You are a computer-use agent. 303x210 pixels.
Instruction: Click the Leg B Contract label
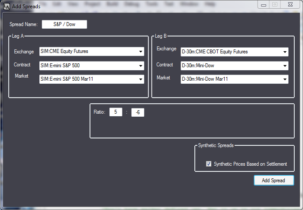164,65
